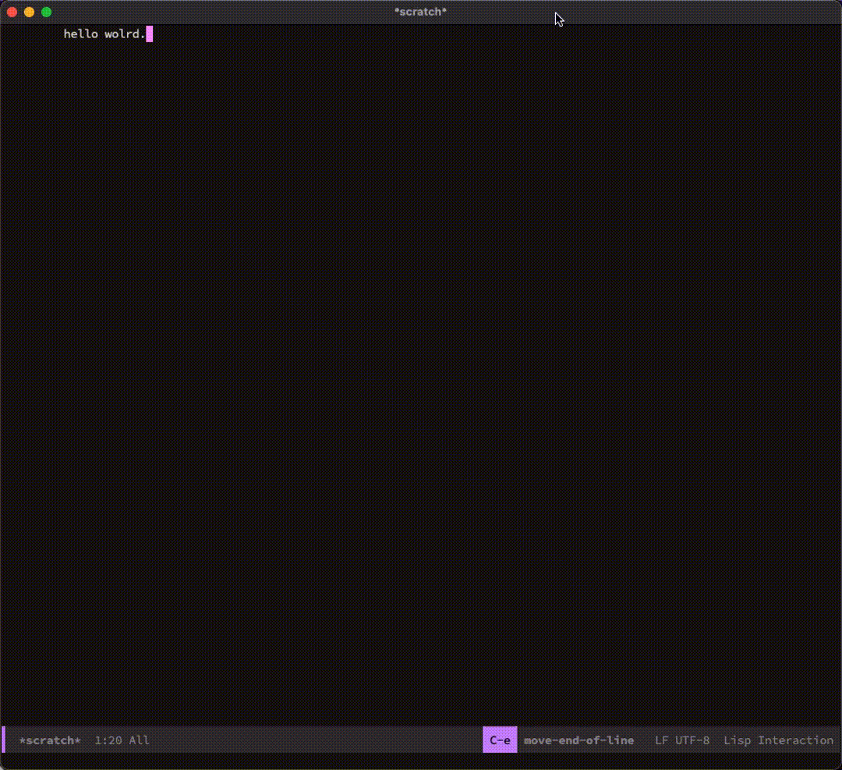Click the 1:20 line and column indicator
Image resolution: width=842 pixels, height=770 pixels.
coord(108,740)
